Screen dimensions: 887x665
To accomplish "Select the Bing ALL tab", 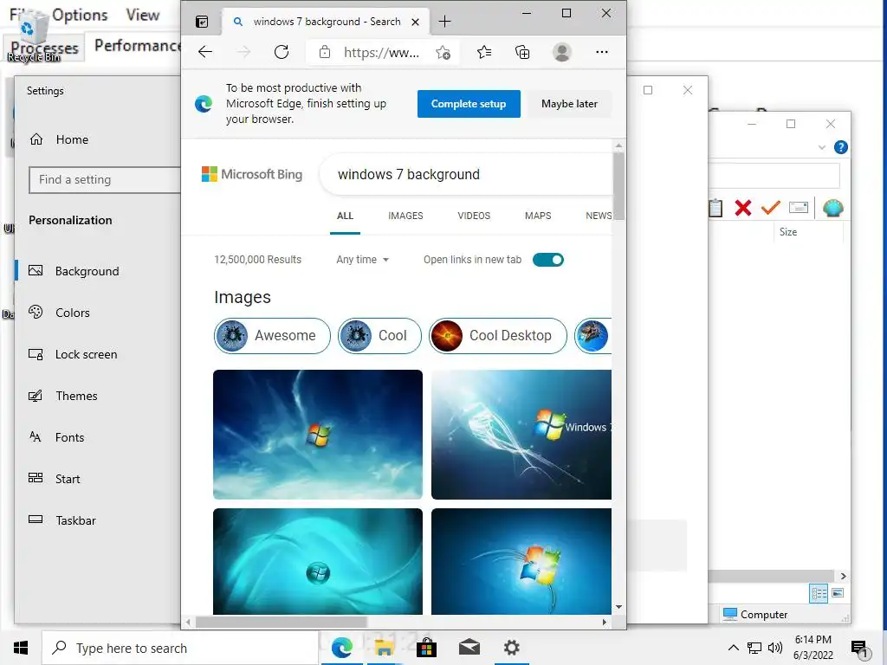I will 345,216.
